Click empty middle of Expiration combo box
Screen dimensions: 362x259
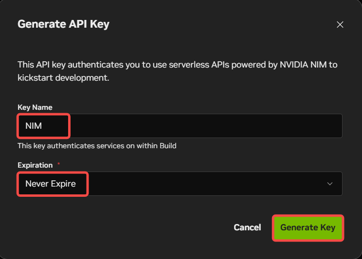tap(204, 184)
